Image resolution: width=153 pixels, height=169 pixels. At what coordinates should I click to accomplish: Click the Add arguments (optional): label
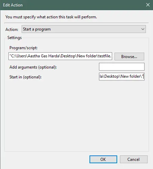(33, 67)
